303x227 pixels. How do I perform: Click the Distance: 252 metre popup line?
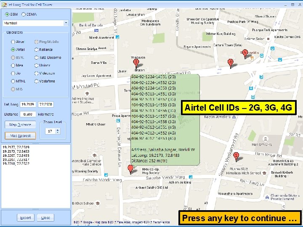[149, 161]
